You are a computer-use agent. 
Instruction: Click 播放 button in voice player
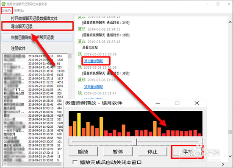(x=83, y=151)
